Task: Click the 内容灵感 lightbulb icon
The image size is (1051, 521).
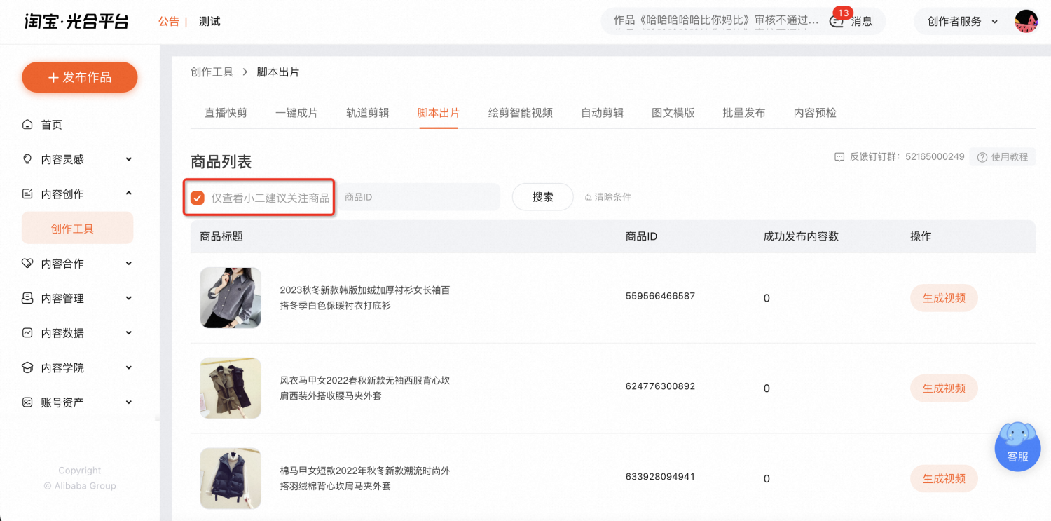Action: click(27, 159)
